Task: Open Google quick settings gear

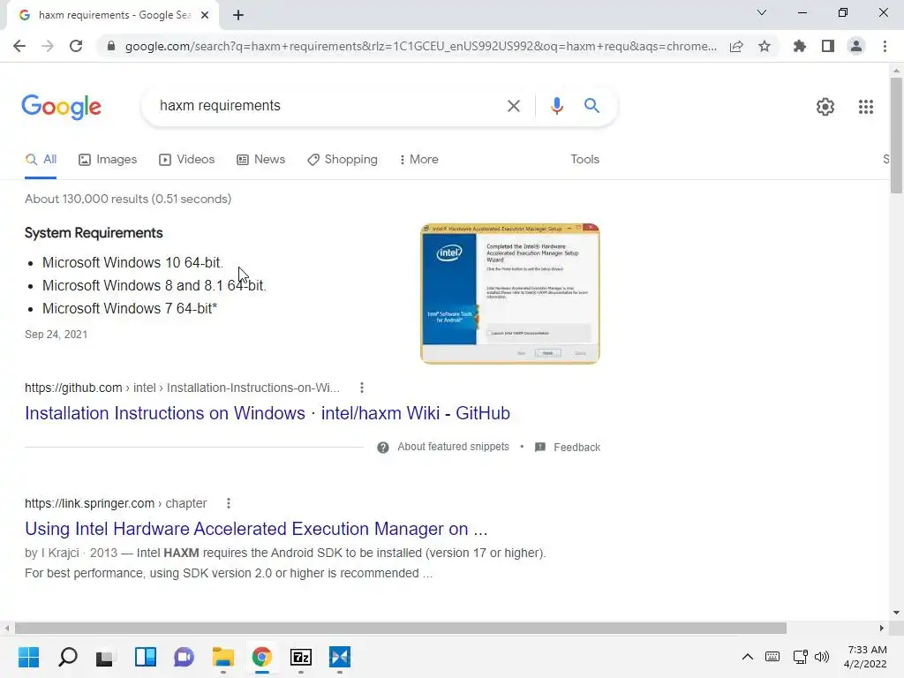Action: pyautogui.click(x=825, y=107)
